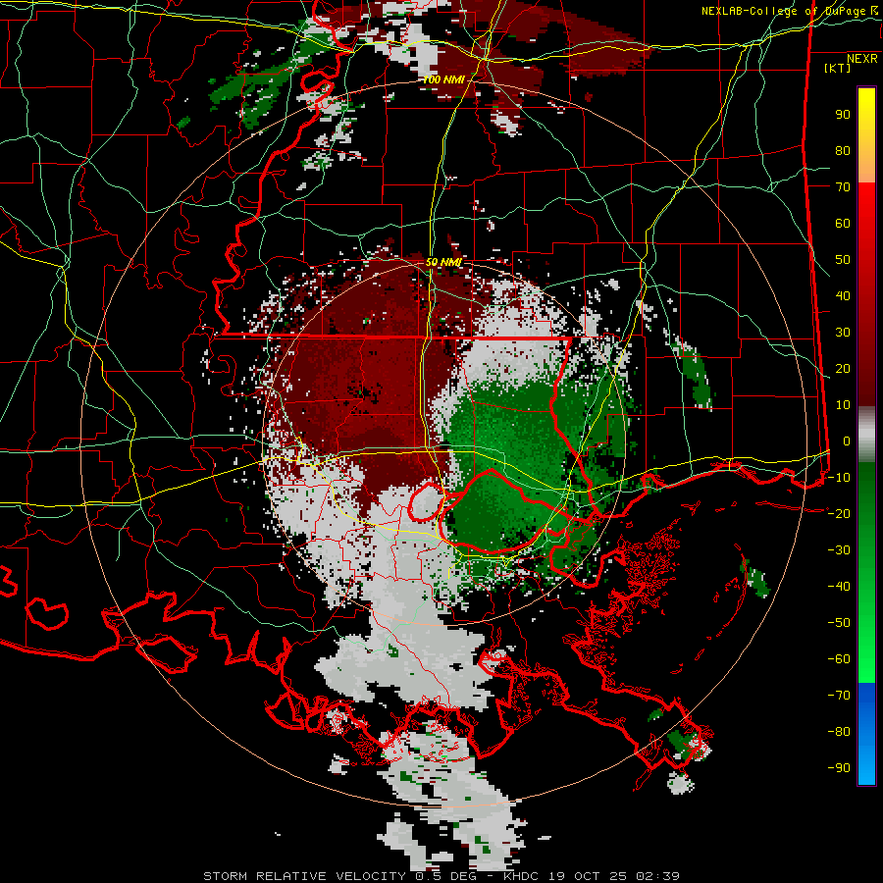Click the 30 value on velocity scale
This screenshot has height=883, width=883.
click(x=843, y=333)
